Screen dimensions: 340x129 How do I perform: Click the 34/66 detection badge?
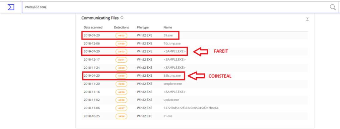(121, 116)
